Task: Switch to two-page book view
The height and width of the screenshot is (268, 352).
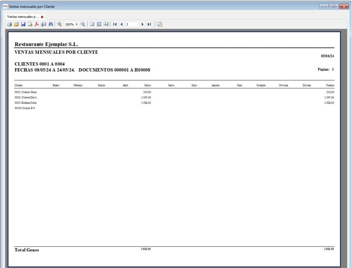Action: 106,24
